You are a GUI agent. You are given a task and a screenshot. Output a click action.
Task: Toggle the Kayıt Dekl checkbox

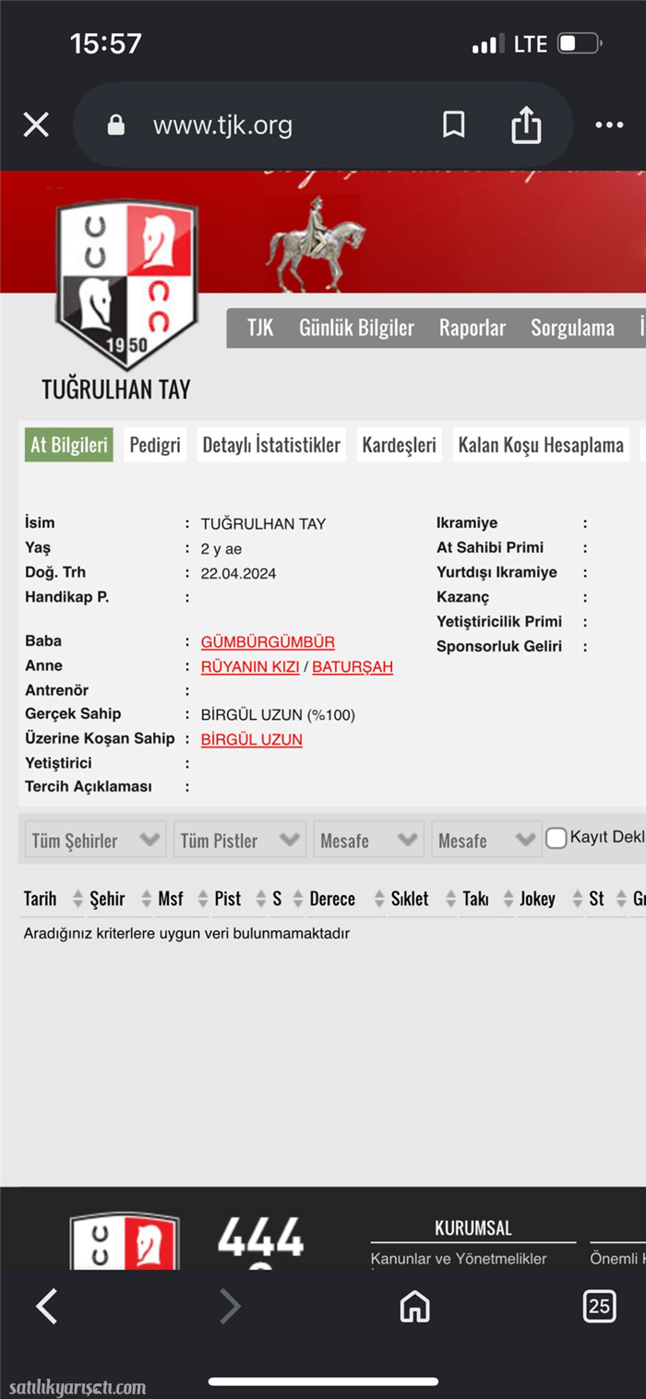coord(556,838)
